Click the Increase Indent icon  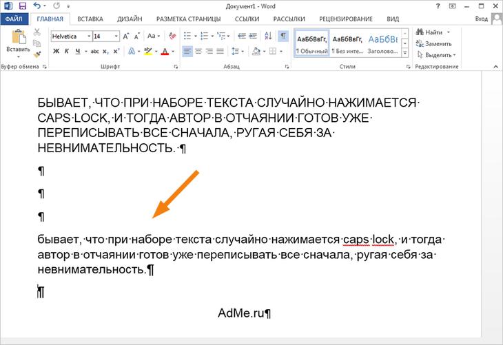(253, 36)
